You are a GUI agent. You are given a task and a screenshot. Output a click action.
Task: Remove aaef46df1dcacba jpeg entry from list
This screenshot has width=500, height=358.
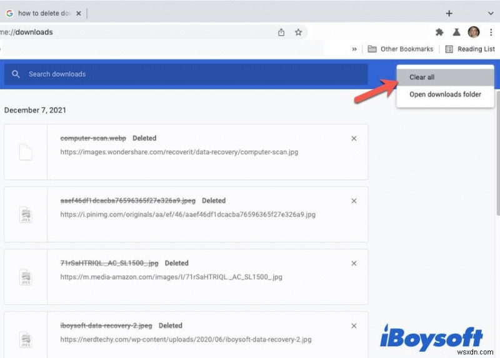(354, 201)
